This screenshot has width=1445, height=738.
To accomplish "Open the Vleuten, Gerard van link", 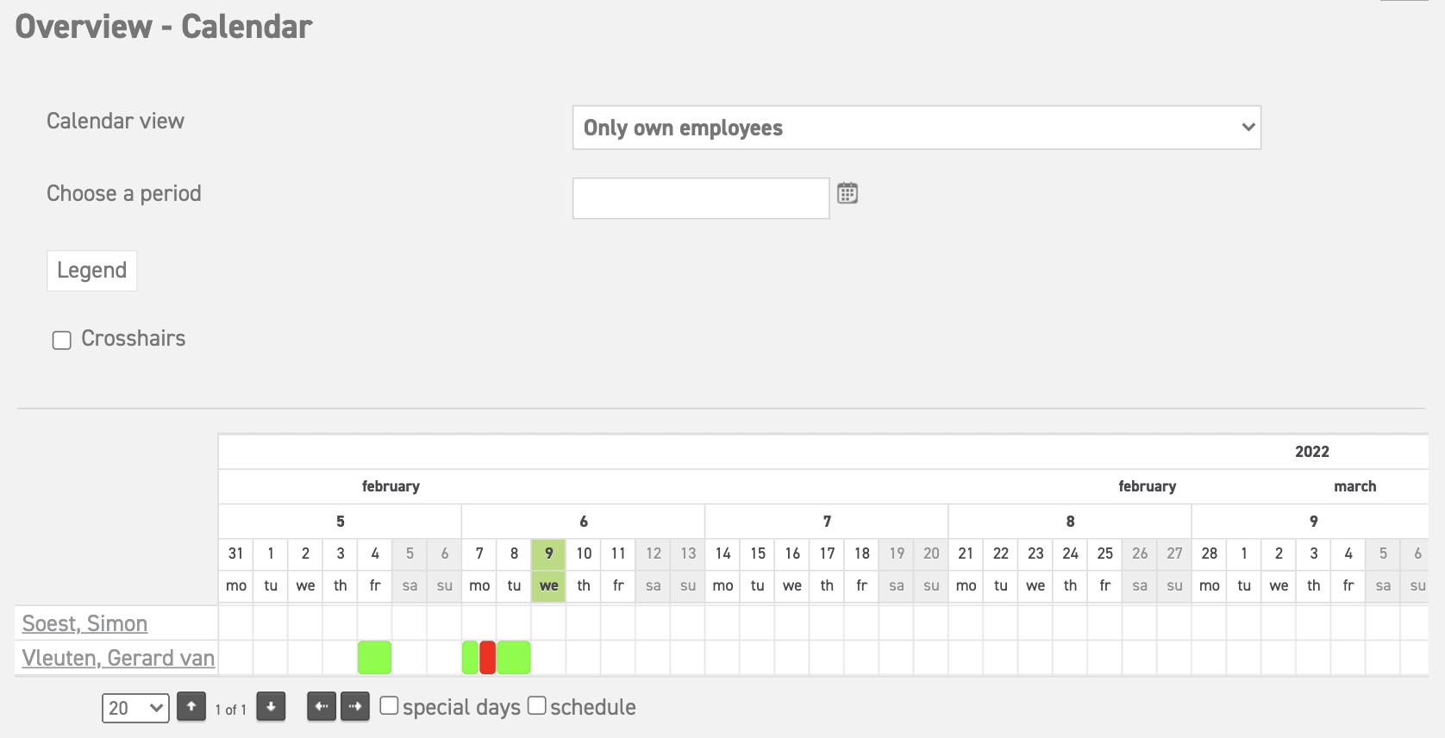I will click(x=118, y=658).
